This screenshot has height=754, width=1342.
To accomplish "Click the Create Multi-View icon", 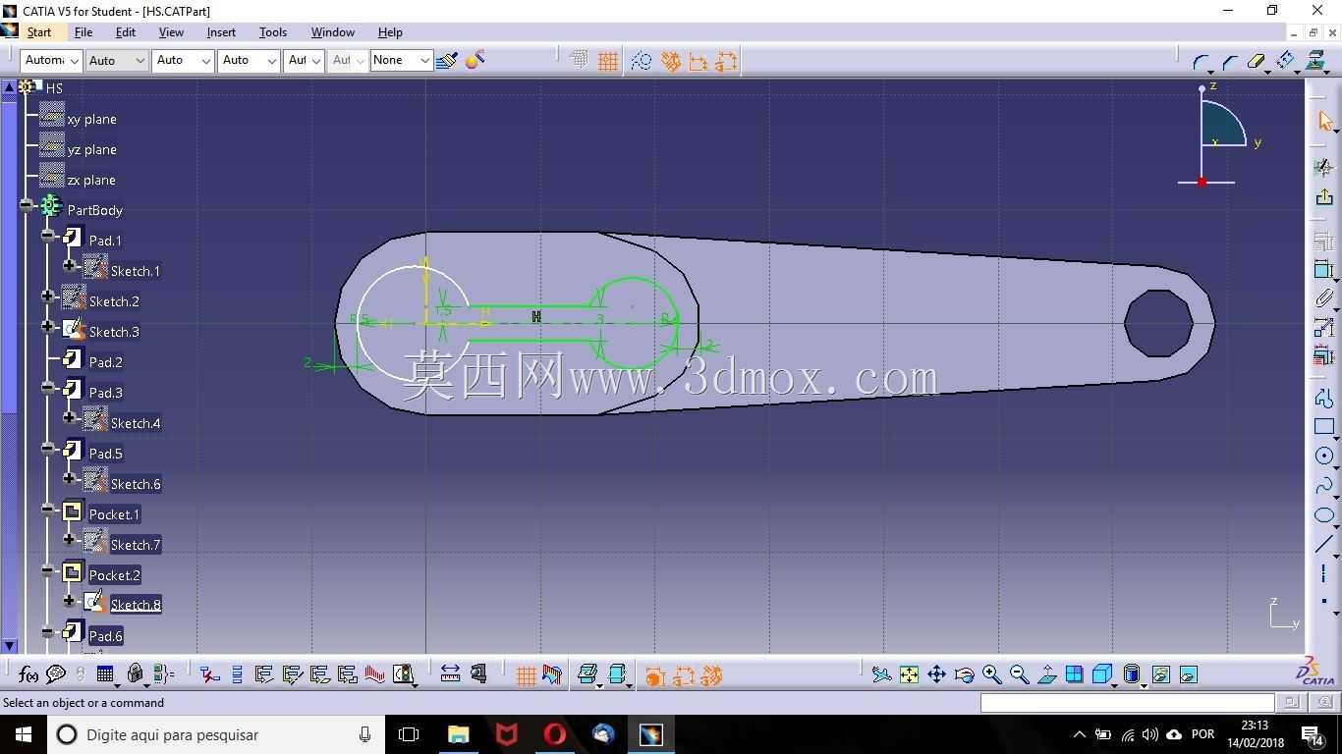I will 1074,674.
